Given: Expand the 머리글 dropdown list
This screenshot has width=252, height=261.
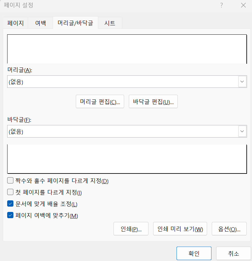Looking at the screenshot, I should (x=242, y=81).
